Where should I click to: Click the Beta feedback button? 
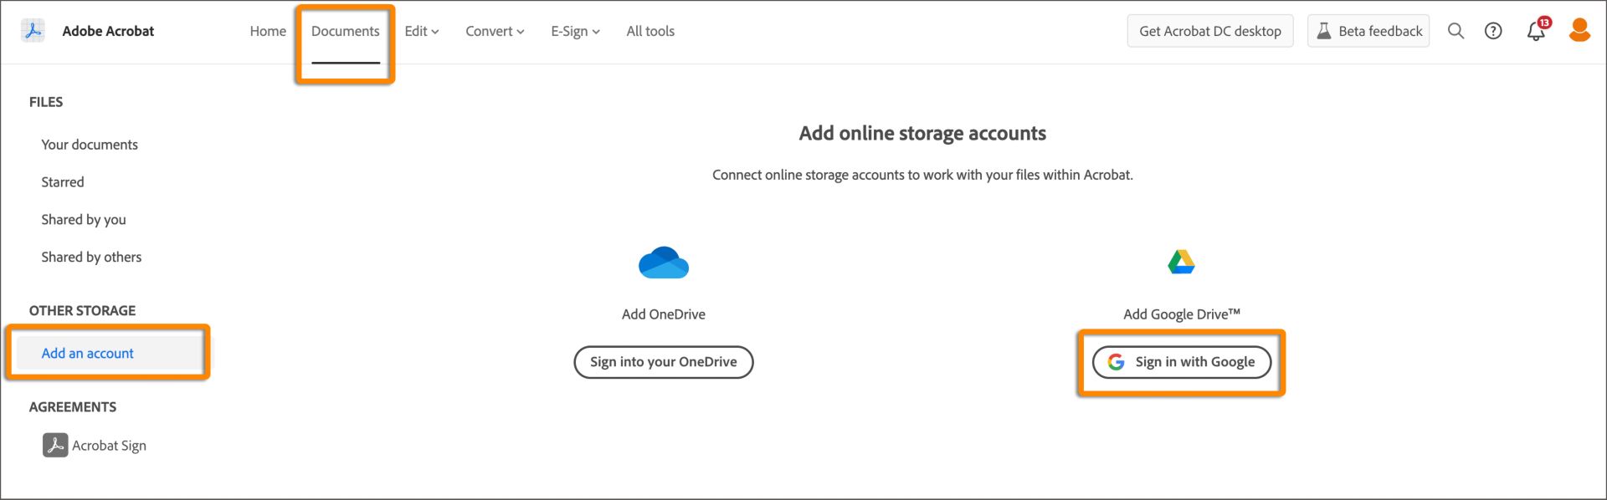coord(1368,31)
